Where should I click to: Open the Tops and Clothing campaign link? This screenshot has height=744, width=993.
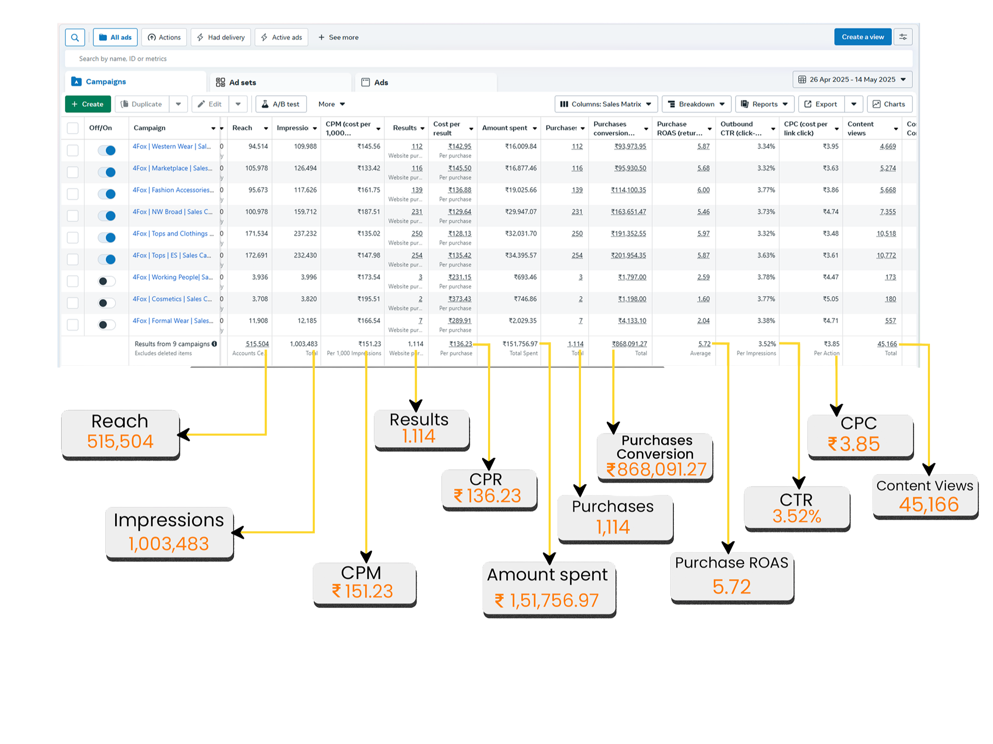click(173, 234)
